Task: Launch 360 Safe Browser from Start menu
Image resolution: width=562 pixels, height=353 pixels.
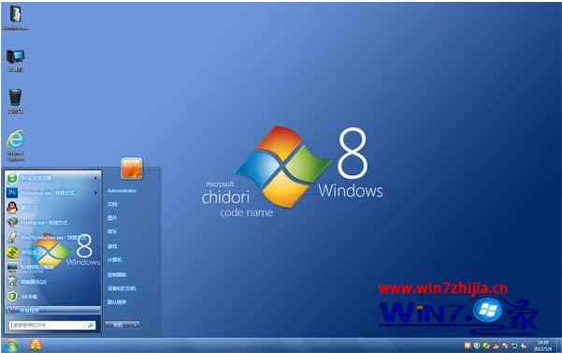Action: 52,178
